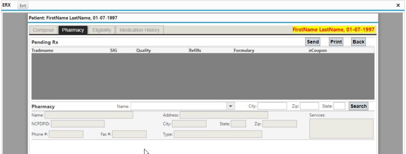Send the pending prescription
The image size is (406, 154).
click(x=313, y=42)
